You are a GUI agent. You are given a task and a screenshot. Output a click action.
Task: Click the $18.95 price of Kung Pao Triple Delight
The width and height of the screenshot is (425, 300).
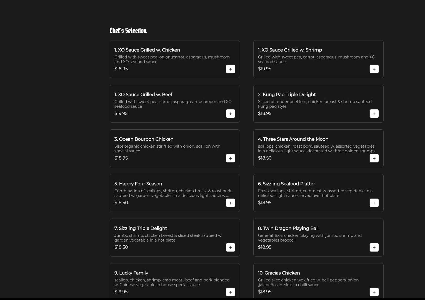coord(265,113)
